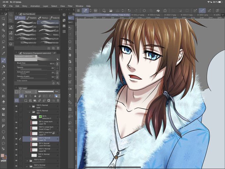Select the Move layer tool

[x=3, y=36]
